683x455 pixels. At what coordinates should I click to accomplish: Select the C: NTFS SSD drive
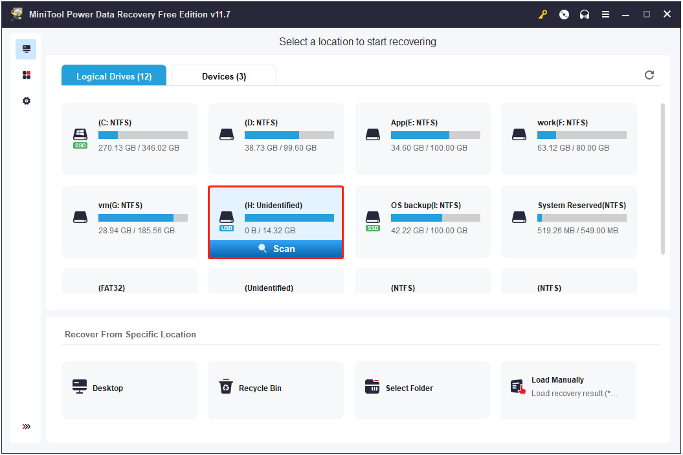130,138
